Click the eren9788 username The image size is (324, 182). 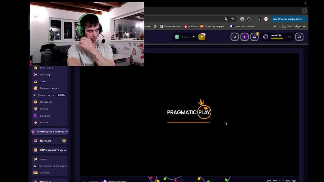276,35
